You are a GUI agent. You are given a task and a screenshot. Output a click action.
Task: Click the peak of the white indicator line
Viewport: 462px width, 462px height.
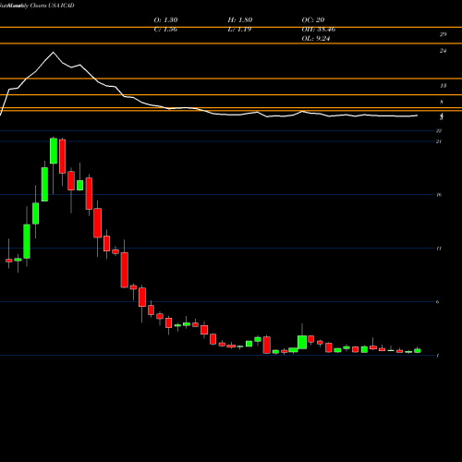click(x=53, y=52)
